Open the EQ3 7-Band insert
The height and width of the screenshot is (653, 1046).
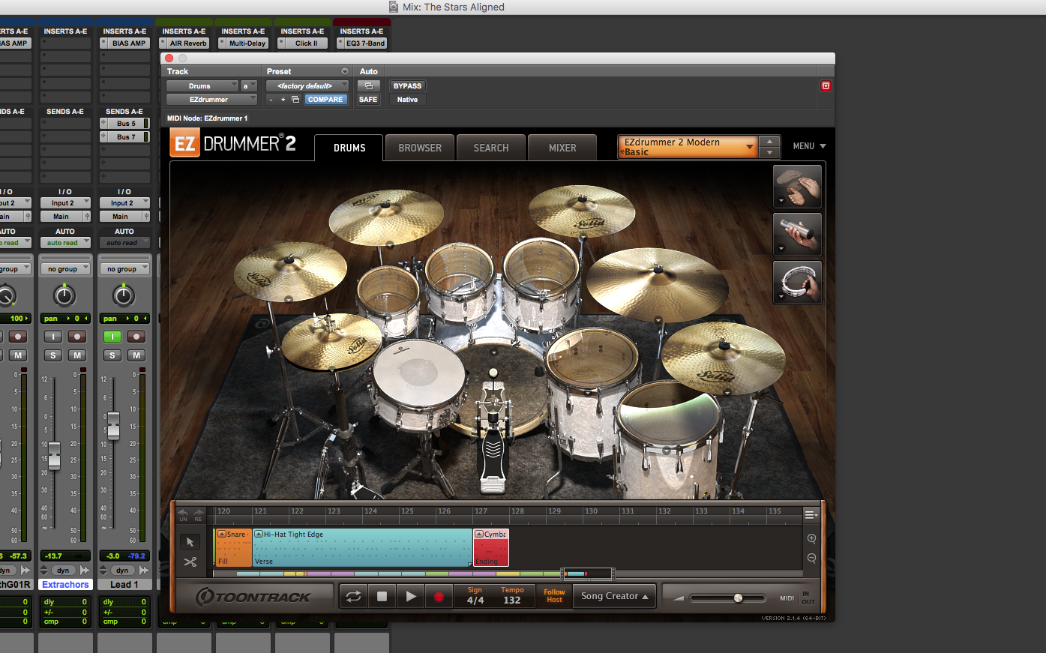(x=361, y=43)
